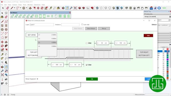Open the File menu

(x=2, y=5)
